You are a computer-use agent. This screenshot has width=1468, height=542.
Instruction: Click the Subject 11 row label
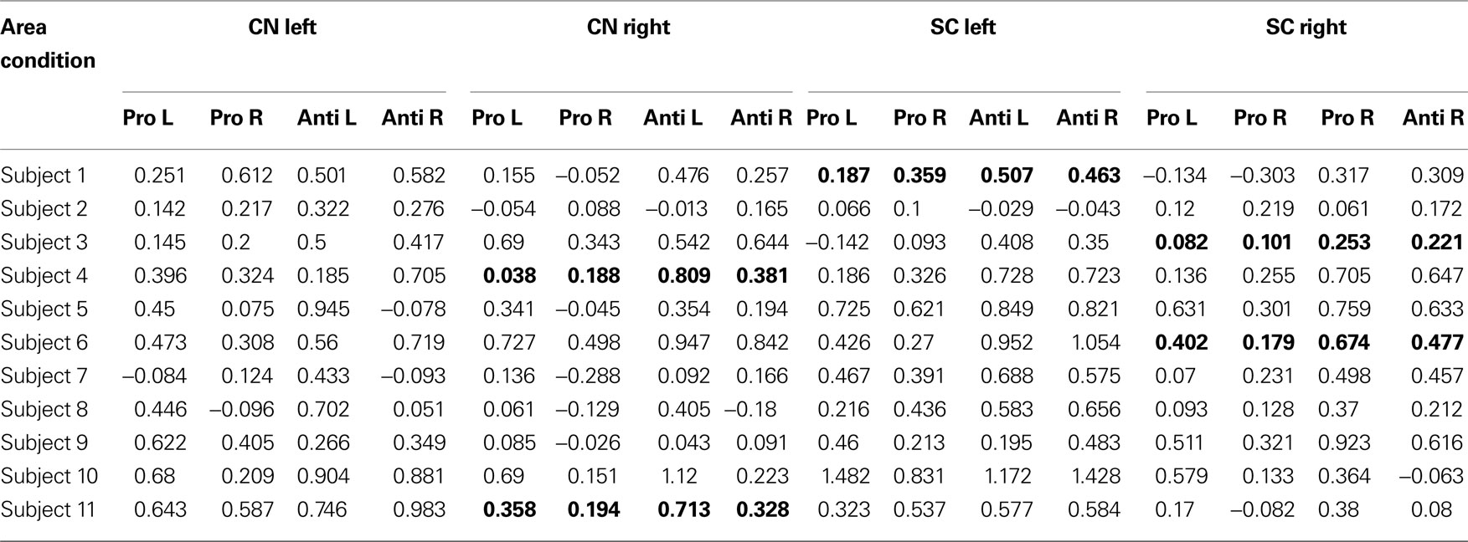click(49, 509)
